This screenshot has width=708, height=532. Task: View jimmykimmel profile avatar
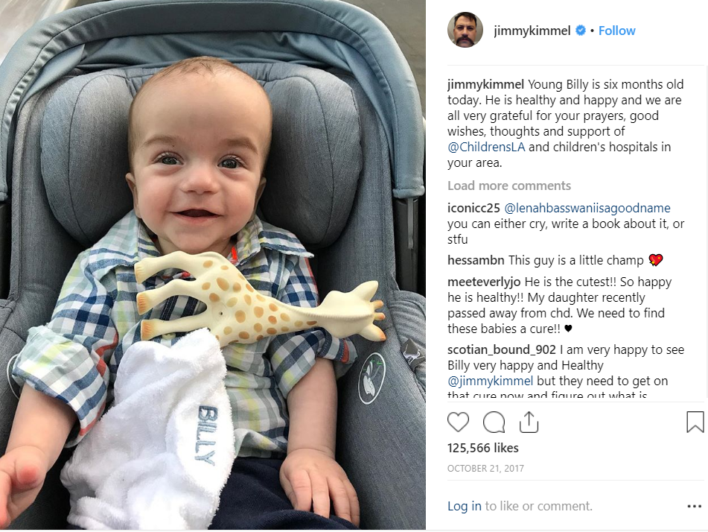[x=465, y=30]
